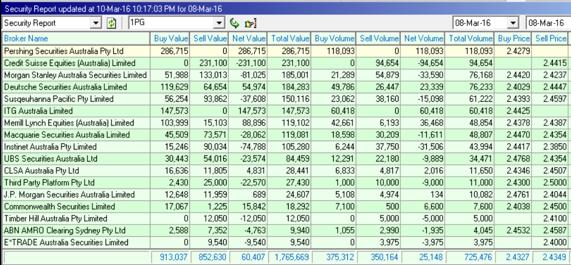The width and height of the screenshot is (571, 265).
Task: Click CLSA total volume 11,650
Action: click(x=468, y=170)
